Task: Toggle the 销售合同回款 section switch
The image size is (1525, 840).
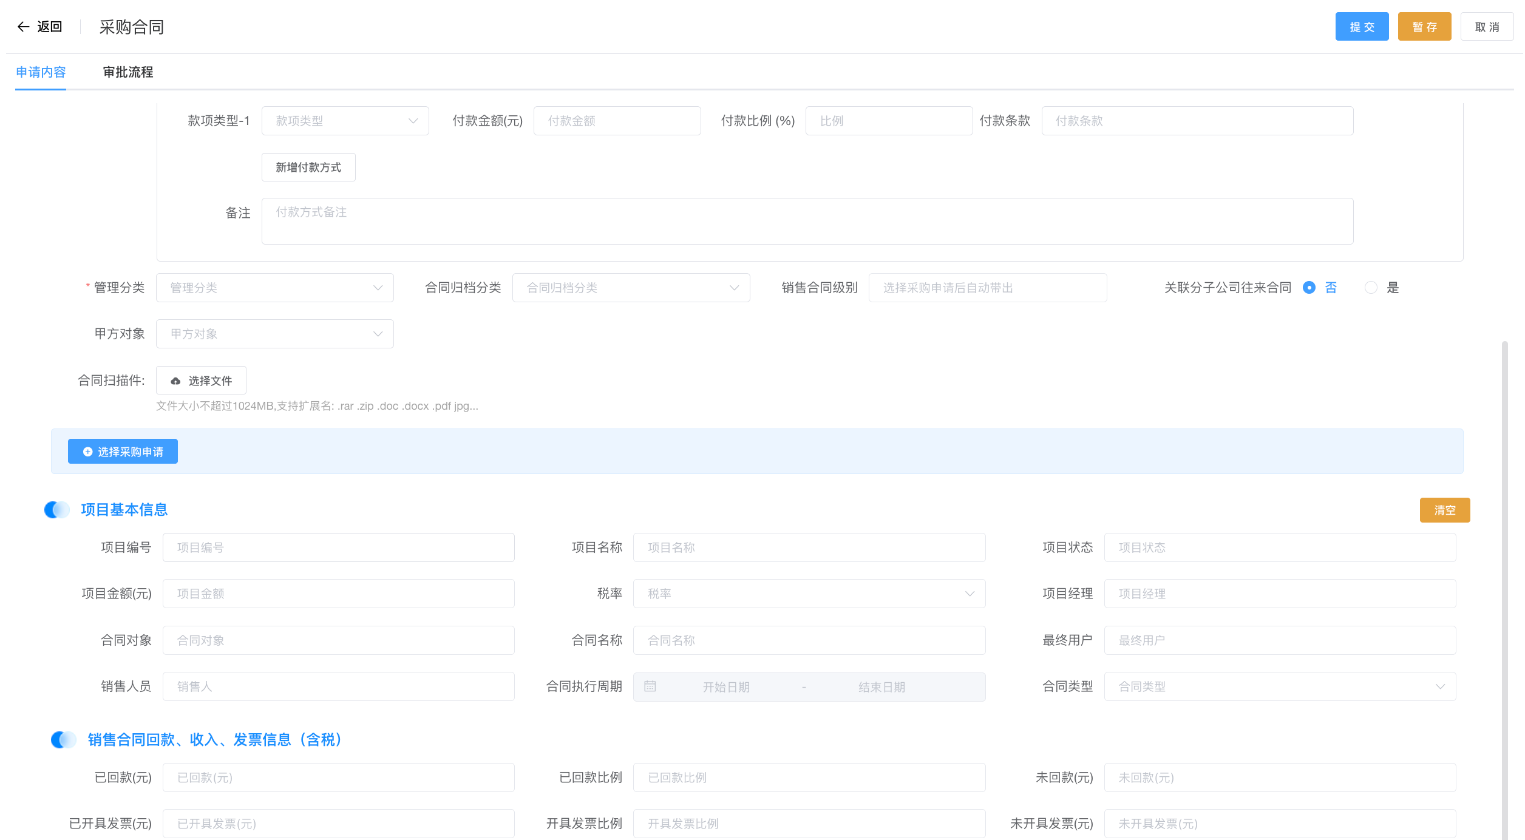Action: click(63, 740)
